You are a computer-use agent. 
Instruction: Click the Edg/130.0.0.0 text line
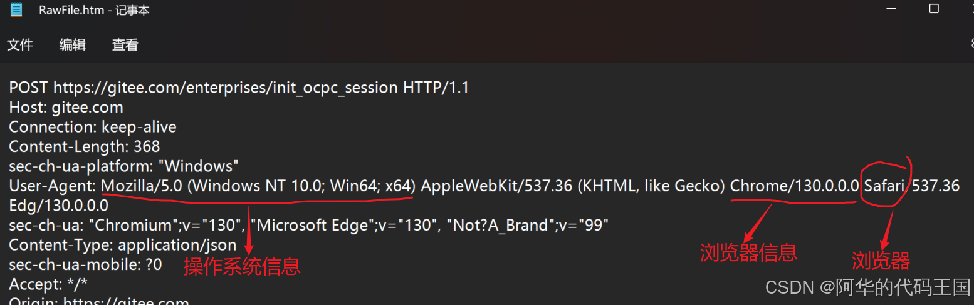tap(59, 206)
